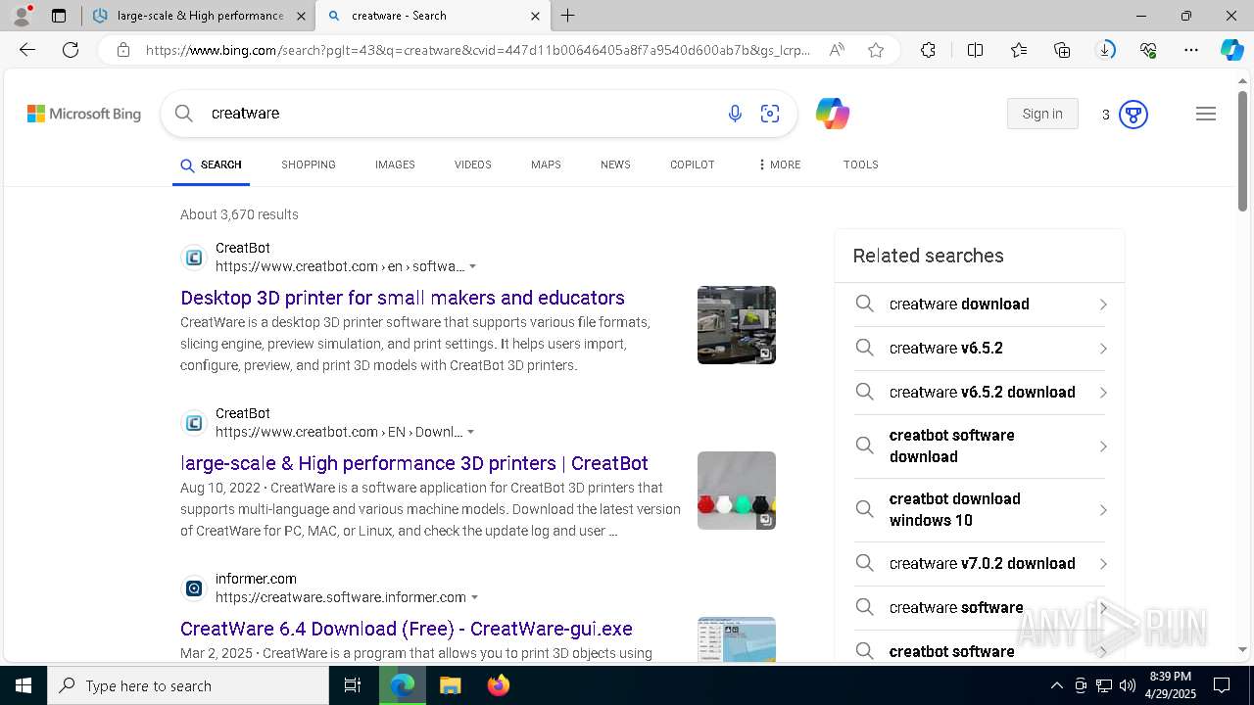The image size is (1254, 705).
Task: Click the browser address bar URL
Action: pos(478,50)
